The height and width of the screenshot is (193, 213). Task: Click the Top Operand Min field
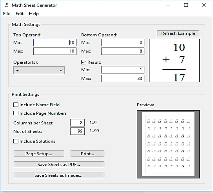(x=51, y=42)
